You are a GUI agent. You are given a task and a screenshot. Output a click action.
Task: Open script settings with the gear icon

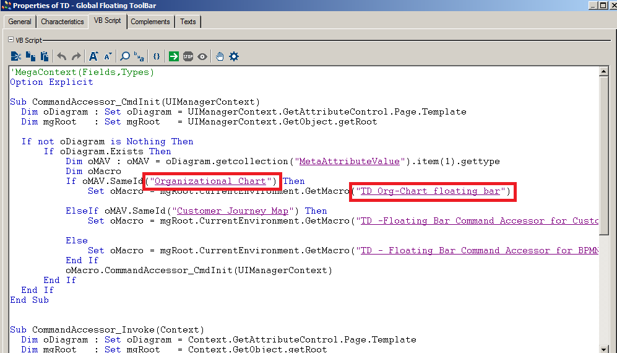pyautogui.click(x=234, y=56)
